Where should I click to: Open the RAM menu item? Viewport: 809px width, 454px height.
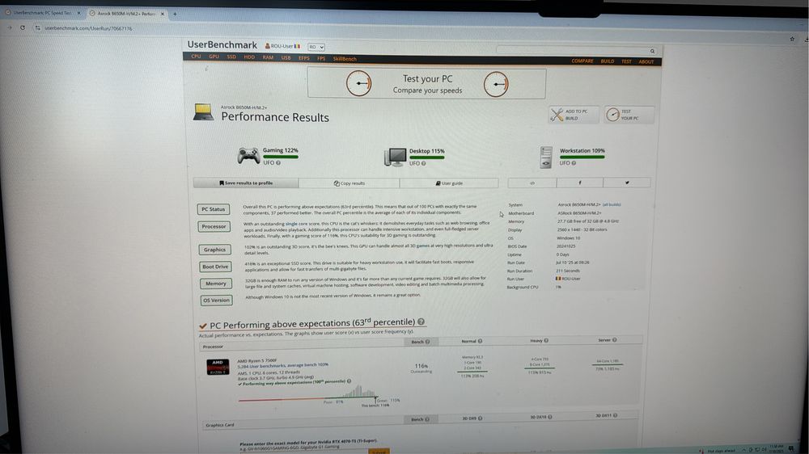pyautogui.click(x=268, y=57)
